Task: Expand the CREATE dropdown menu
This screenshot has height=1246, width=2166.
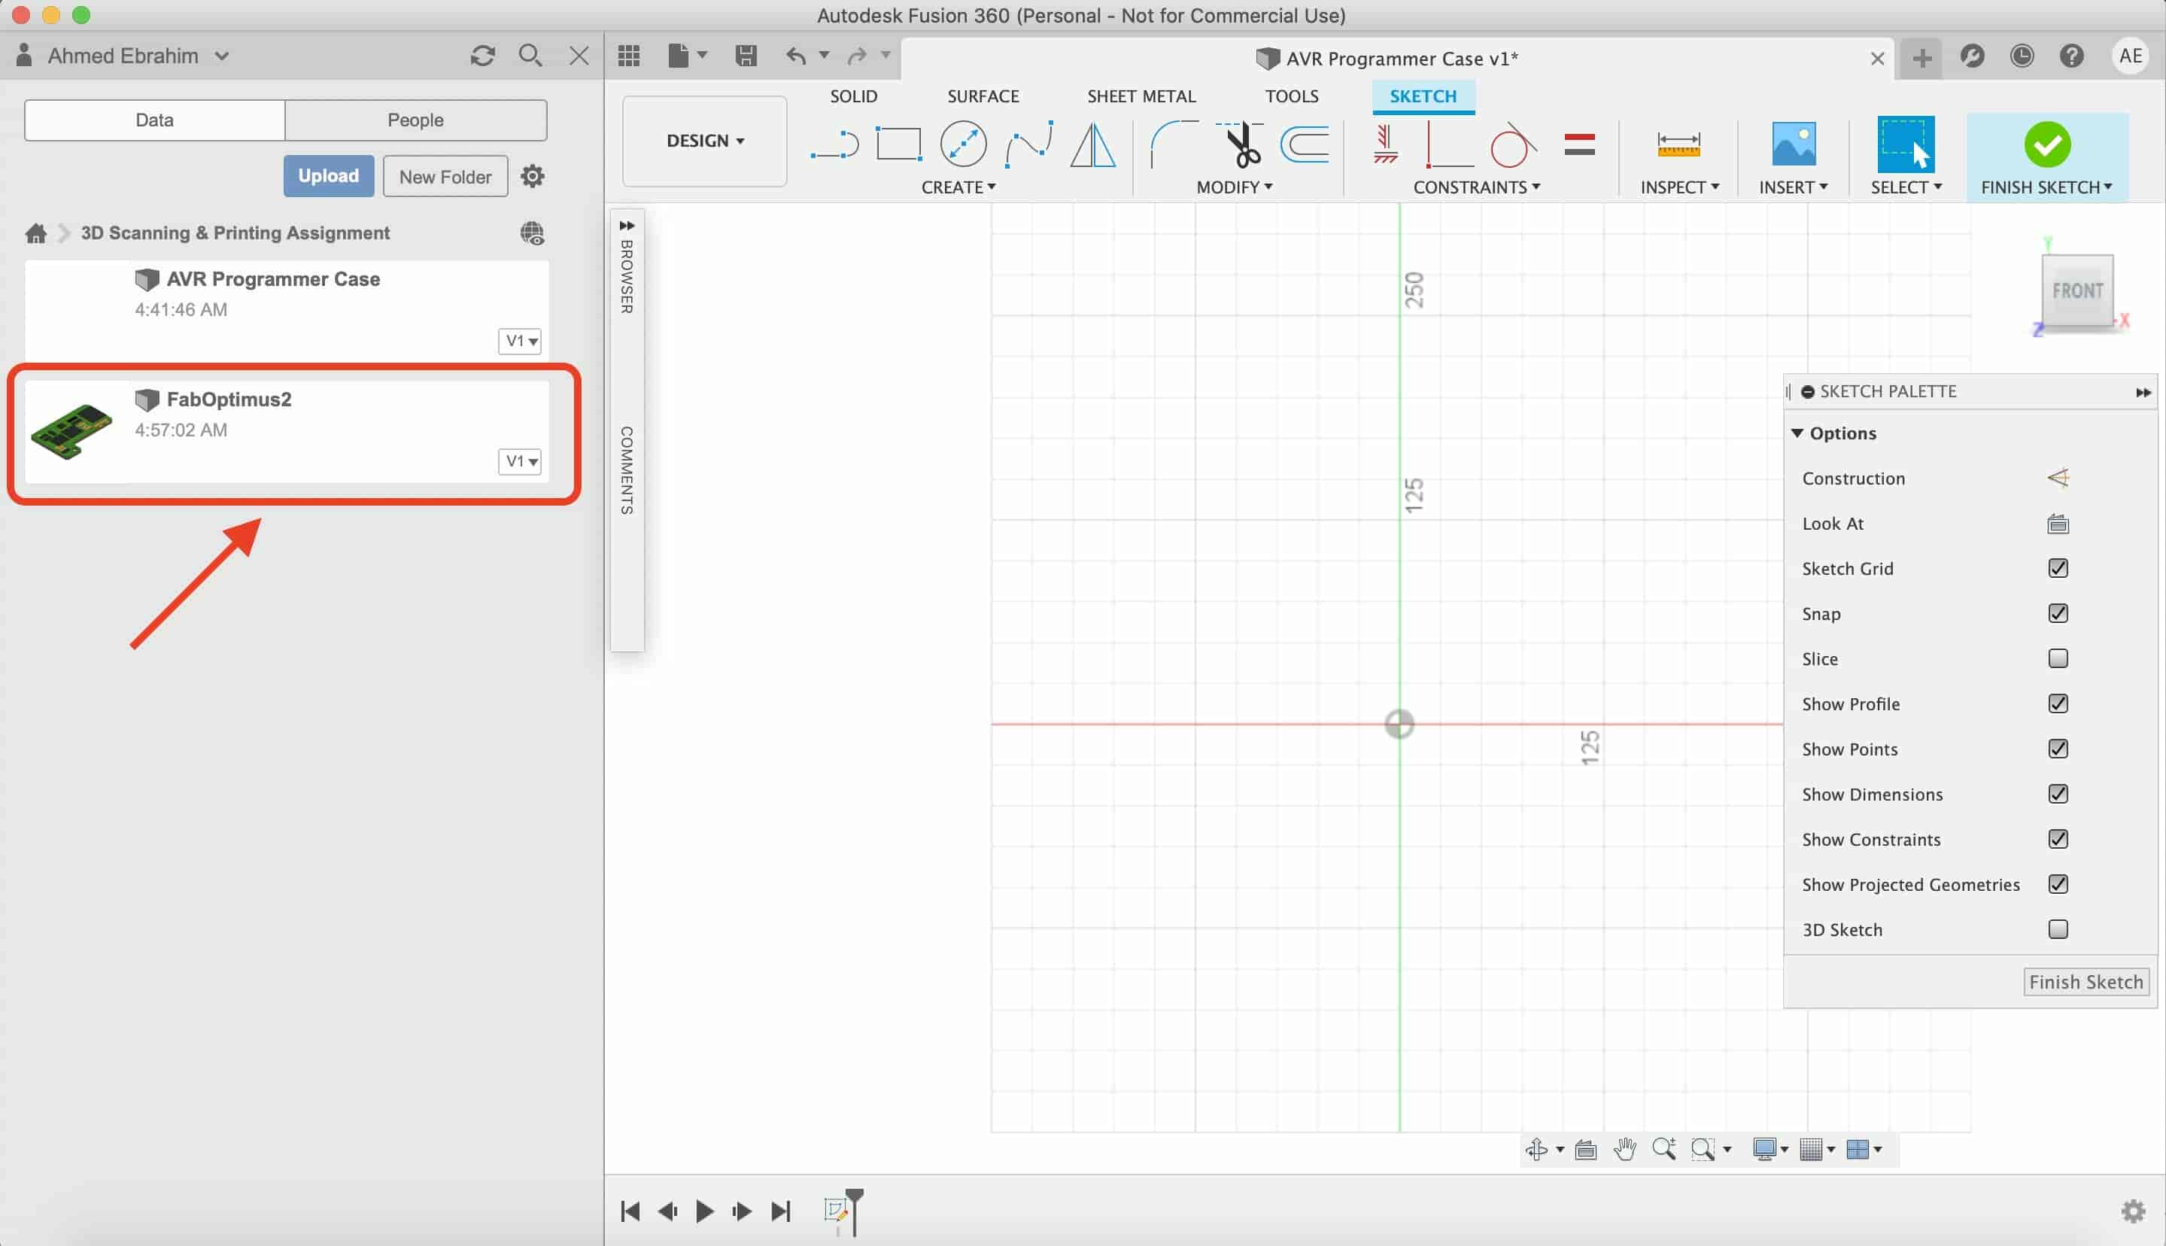Action: [x=958, y=186]
